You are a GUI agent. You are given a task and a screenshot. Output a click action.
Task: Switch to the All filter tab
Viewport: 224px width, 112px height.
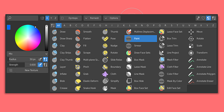pyautogui.click(x=58, y=25)
